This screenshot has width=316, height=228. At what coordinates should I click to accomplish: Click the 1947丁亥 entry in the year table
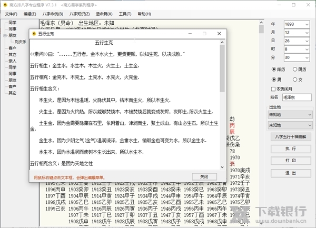coord(171,215)
